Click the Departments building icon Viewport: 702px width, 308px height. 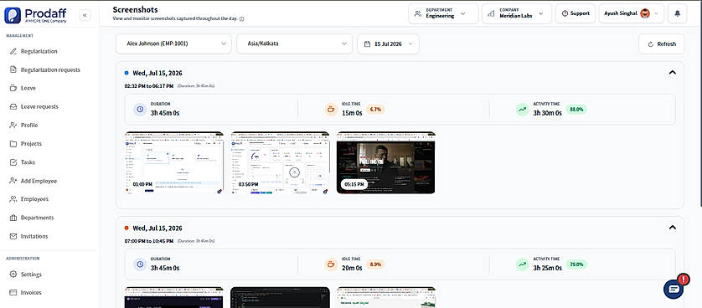pyautogui.click(x=13, y=218)
